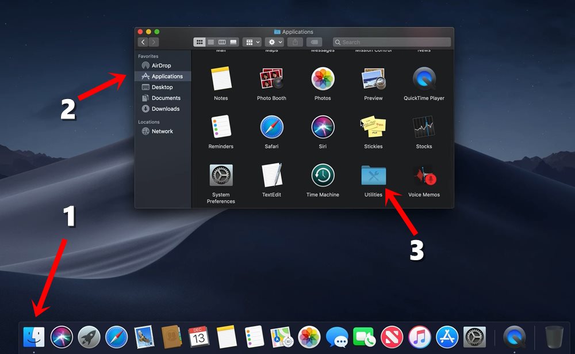Open the Notes icon in the Dock
Screen dimensions: 575x354
click(227, 337)
